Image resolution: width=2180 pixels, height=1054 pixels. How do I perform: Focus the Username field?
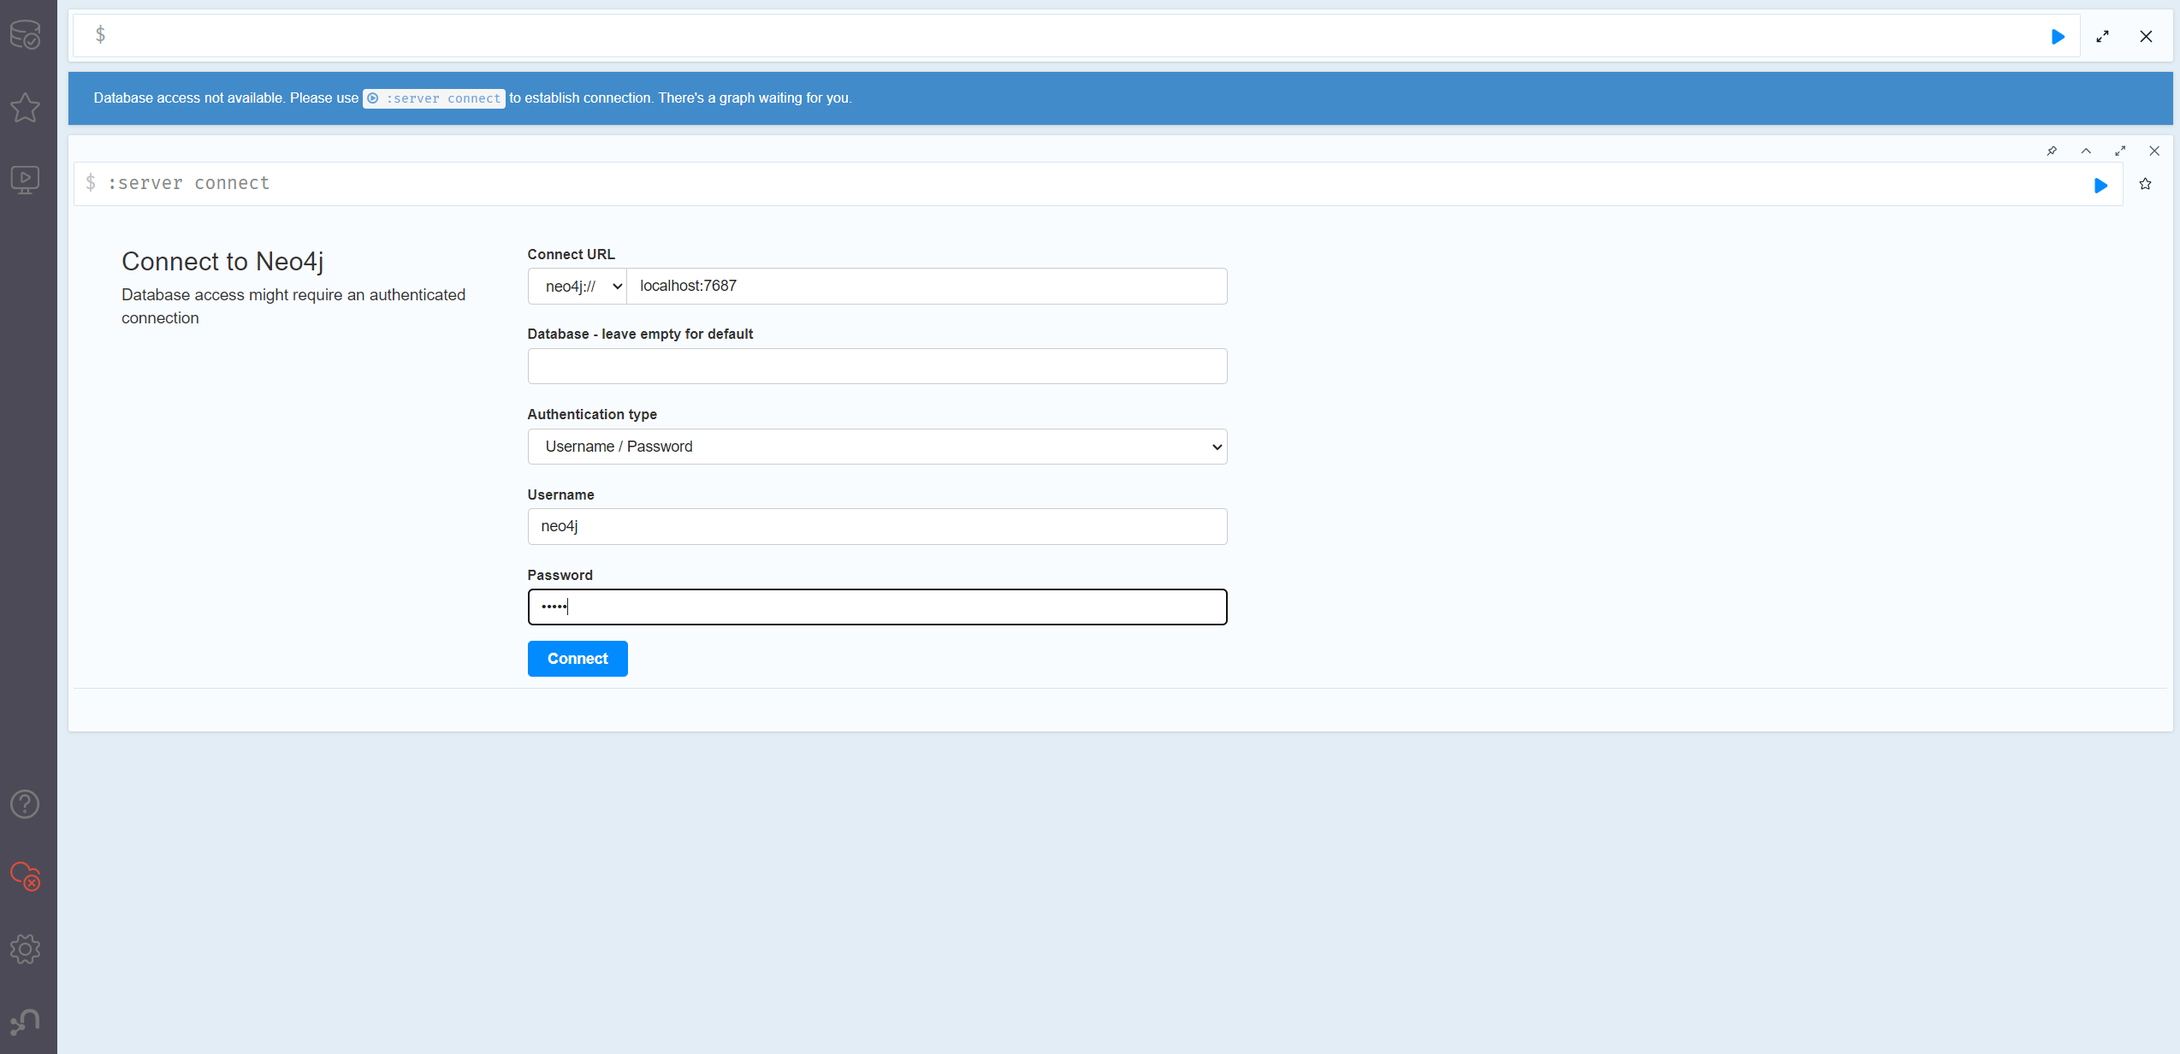tap(877, 527)
